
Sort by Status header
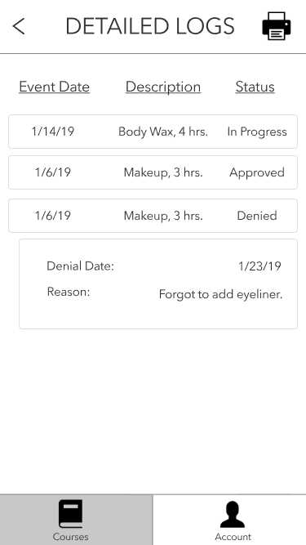(x=255, y=87)
